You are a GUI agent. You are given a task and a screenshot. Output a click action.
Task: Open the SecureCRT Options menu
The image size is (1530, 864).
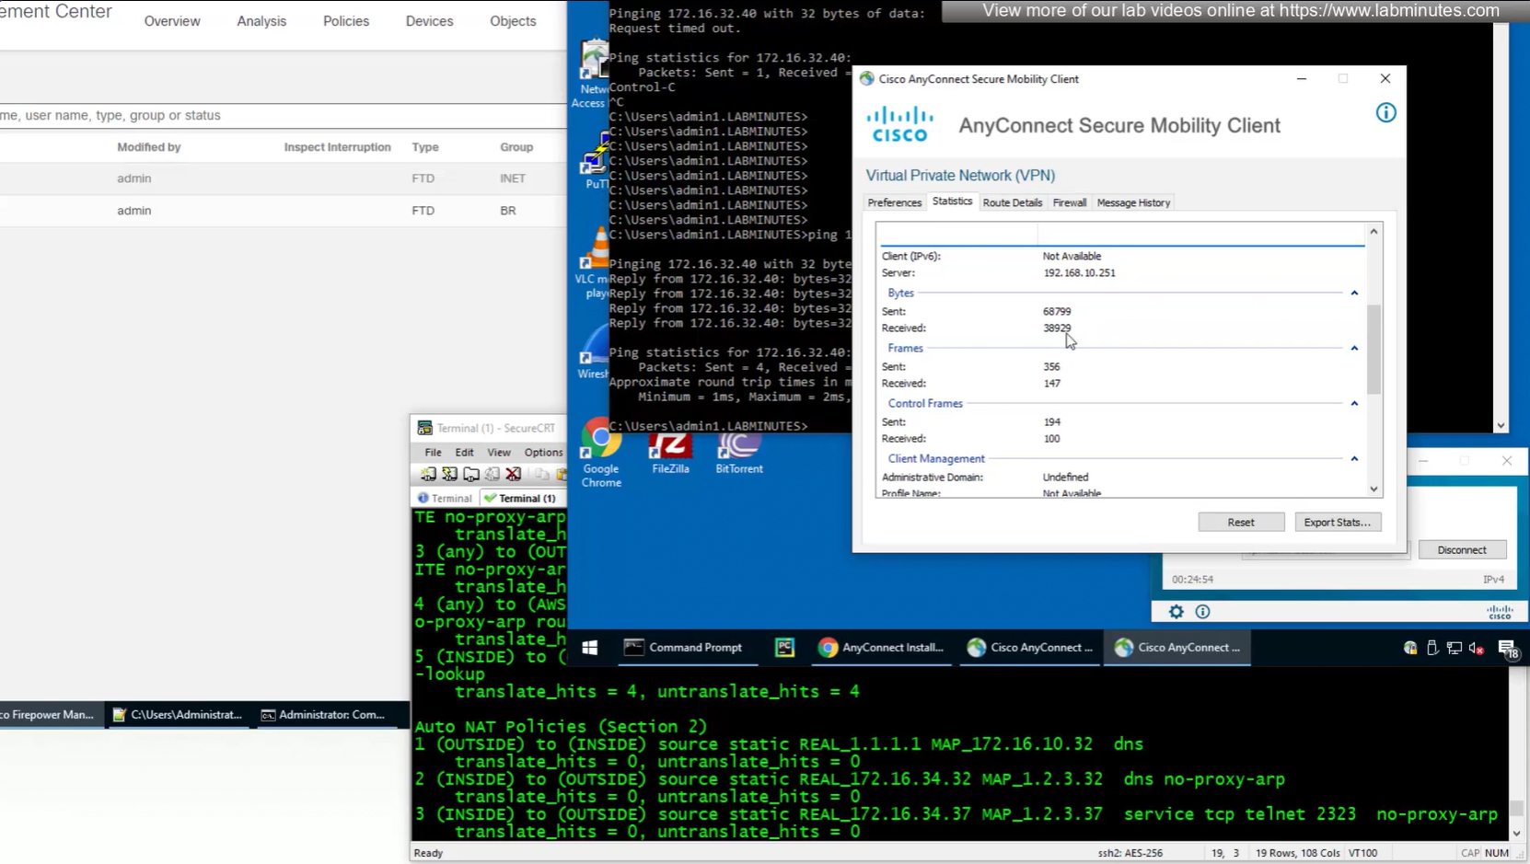[543, 452]
